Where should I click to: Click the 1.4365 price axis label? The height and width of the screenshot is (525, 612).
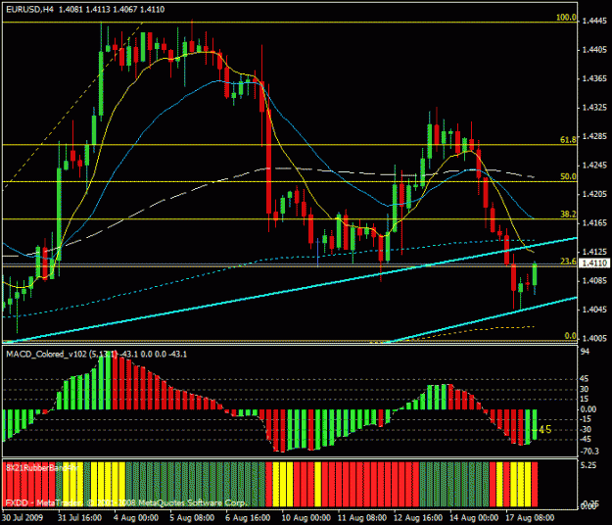[594, 78]
